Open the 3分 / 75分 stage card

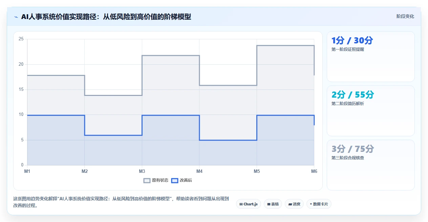coord(370,165)
